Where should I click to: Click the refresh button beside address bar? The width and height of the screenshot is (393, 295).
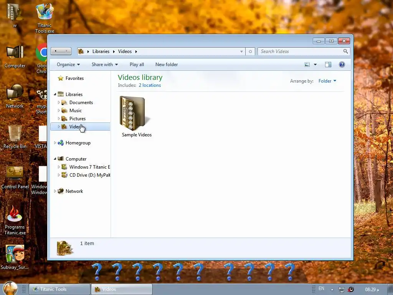(250, 51)
